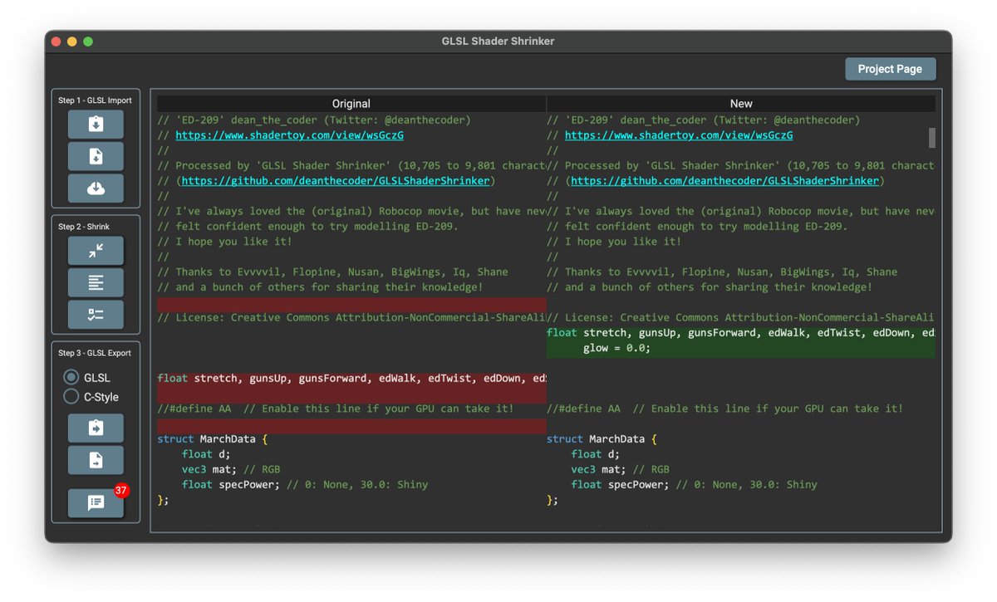The width and height of the screenshot is (997, 602).
Task: Click the New column header
Action: click(741, 104)
